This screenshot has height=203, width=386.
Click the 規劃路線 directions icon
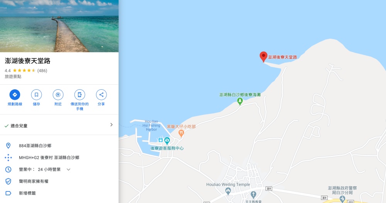click(15, 95)
